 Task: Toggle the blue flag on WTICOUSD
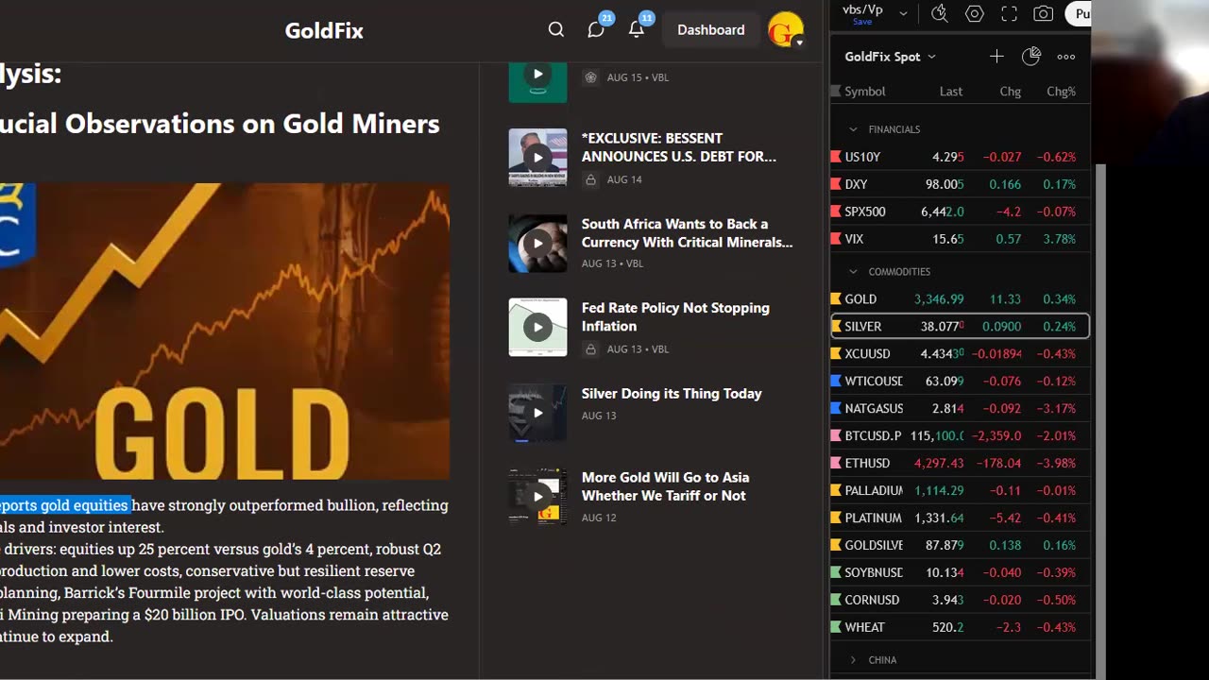[836, 382]
